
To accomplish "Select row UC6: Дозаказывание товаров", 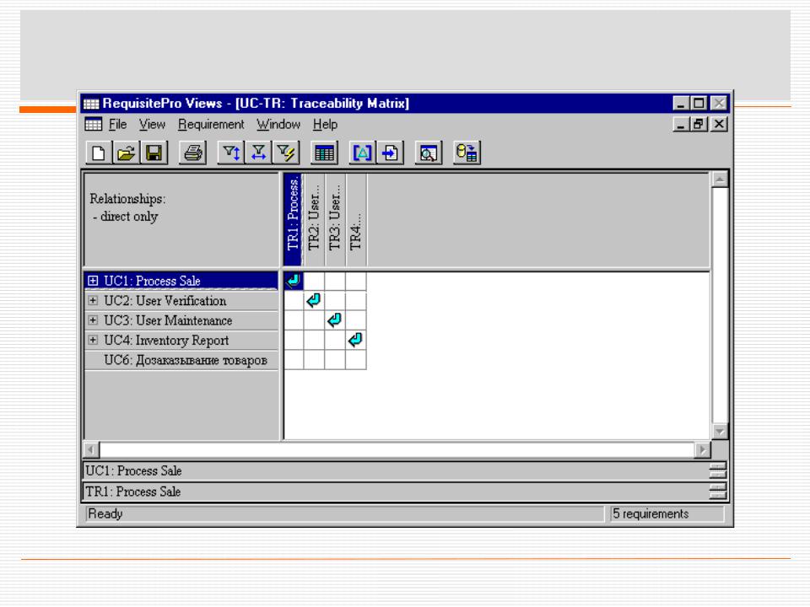I will tap(181, 360).
